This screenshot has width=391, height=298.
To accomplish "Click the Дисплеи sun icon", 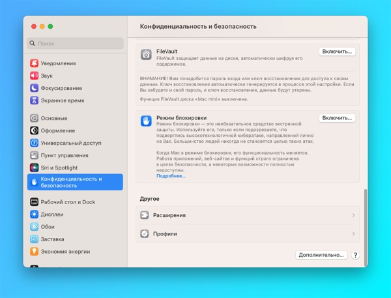I will 34,214.
